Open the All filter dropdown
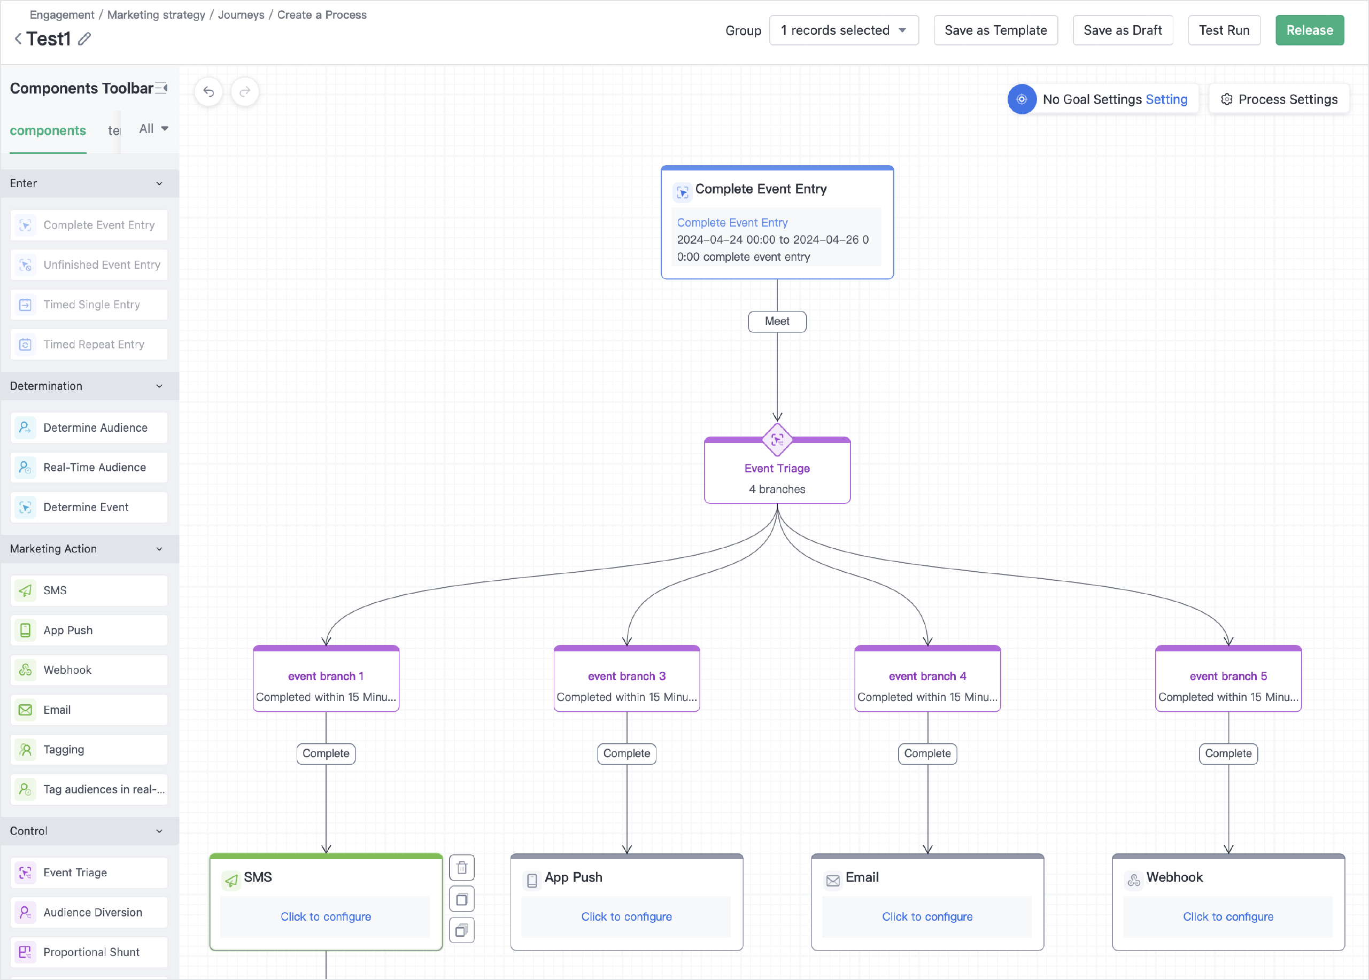 153,129
